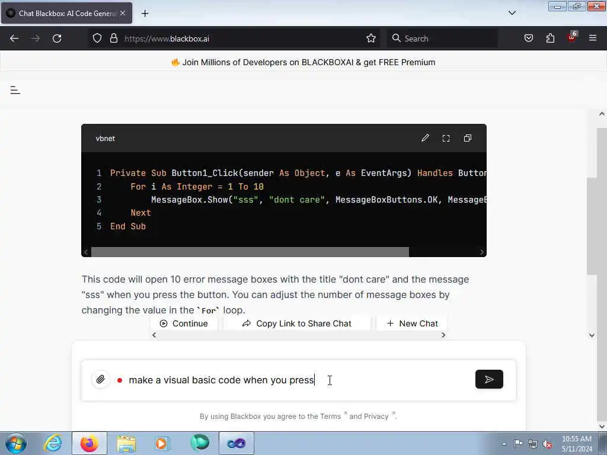List all tabs dropdown arrow
607x455 pixels.
[x=512, y=13]
